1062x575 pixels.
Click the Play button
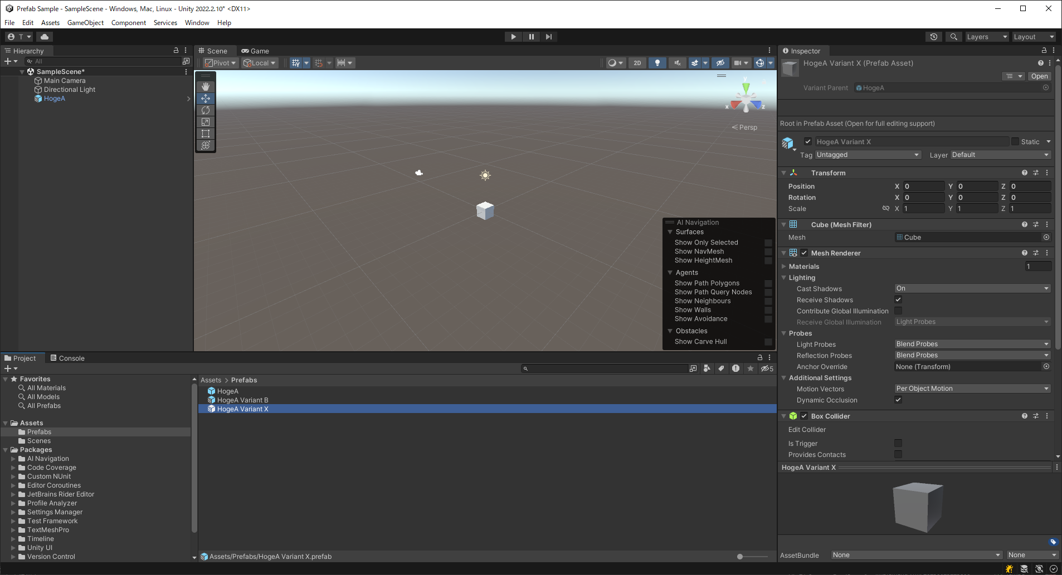(x=513, y=37)
